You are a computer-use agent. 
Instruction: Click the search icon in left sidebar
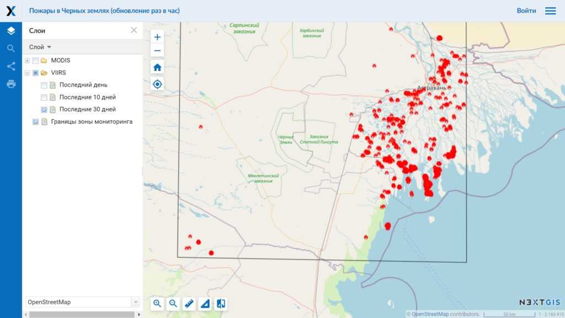[11, 49]
